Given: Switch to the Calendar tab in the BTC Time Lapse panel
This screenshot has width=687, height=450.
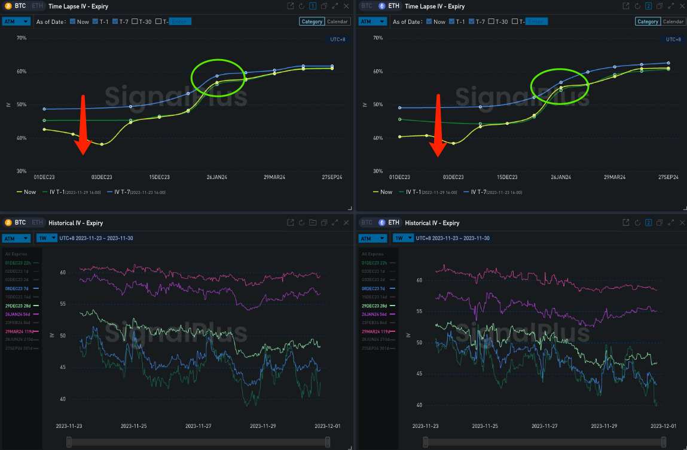Looking at the screenshot, I should [x=338, y=21].
